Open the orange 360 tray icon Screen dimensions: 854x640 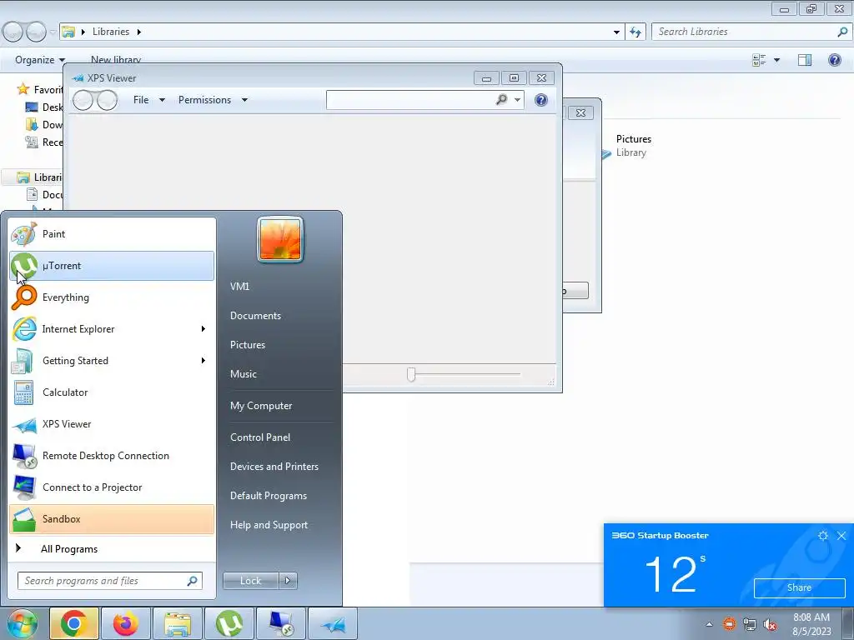pos(729,624)
